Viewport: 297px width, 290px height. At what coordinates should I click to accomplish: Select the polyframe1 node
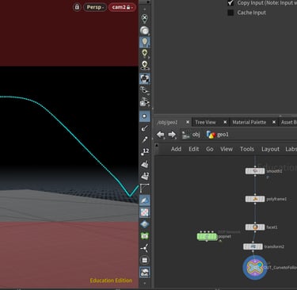(255, 199)
